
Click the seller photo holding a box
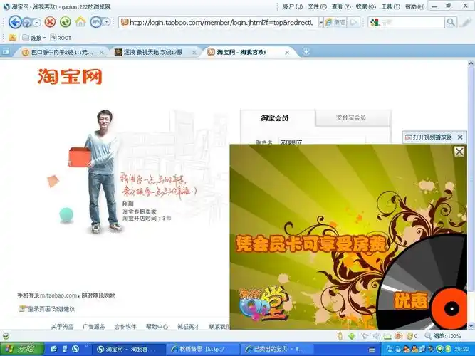pyautogui.click(x=96, y=171)
